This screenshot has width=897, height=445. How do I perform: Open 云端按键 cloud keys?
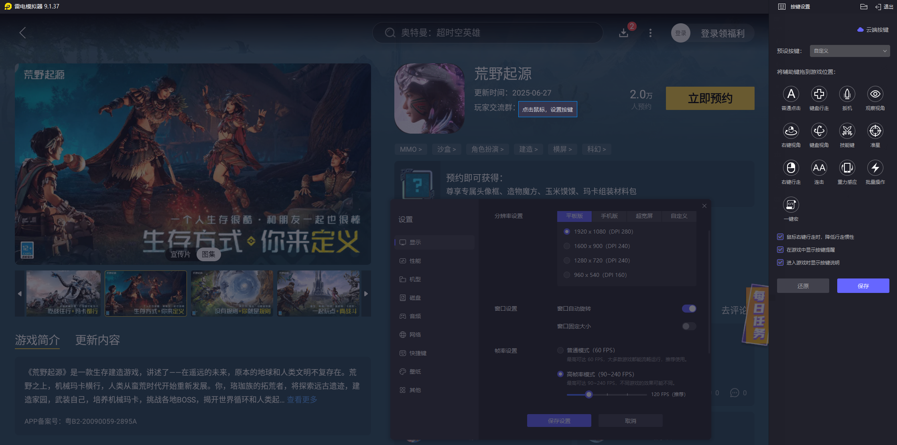tap(873, 30)
